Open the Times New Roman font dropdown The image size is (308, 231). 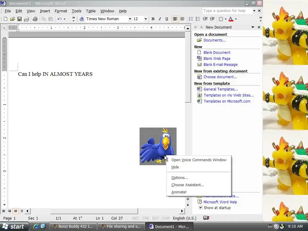coord(130,19)
